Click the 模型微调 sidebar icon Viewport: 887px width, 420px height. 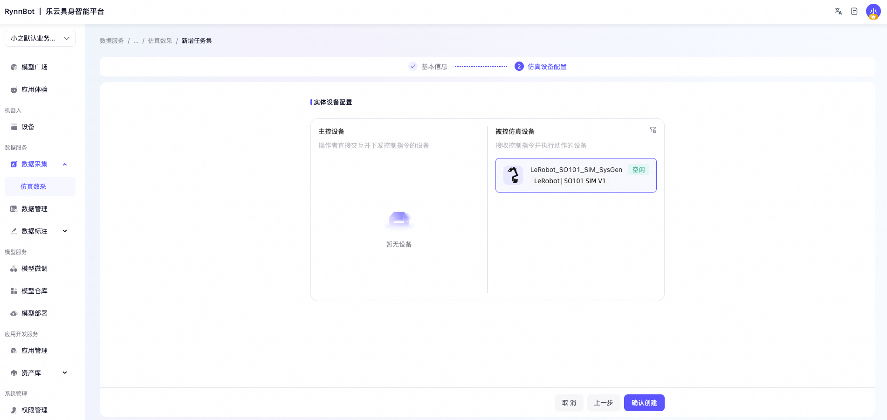[x=14, y=269]
